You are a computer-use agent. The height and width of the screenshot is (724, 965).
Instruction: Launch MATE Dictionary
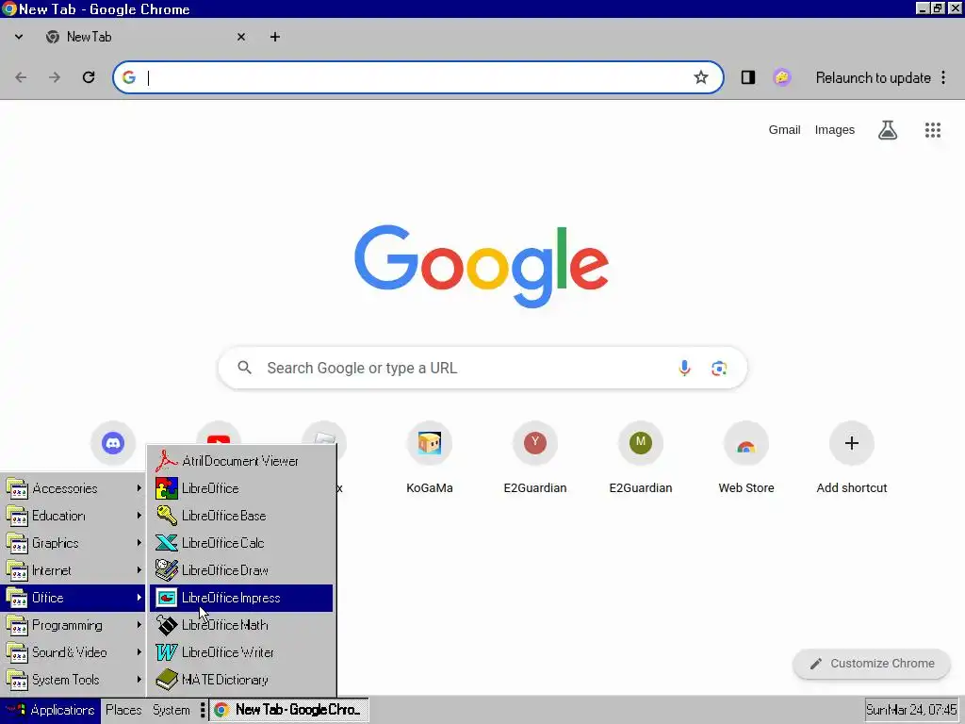coord(241,681)
